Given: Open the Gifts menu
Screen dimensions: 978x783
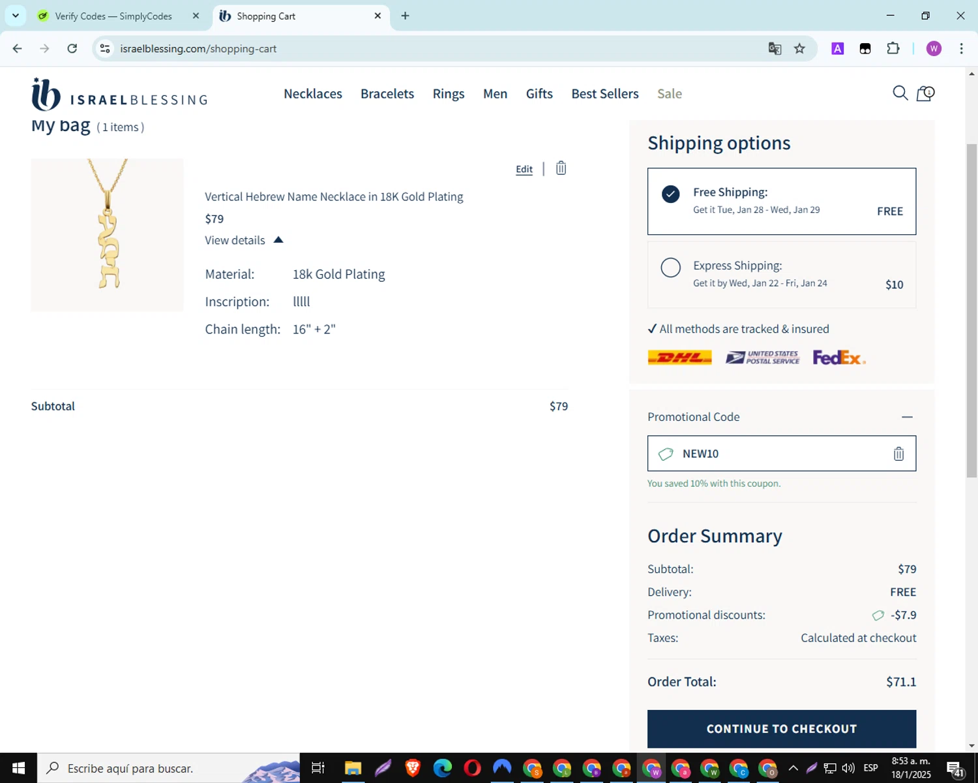Looking at the screenshot, I should pyautogui.click(x=539, y=93).
